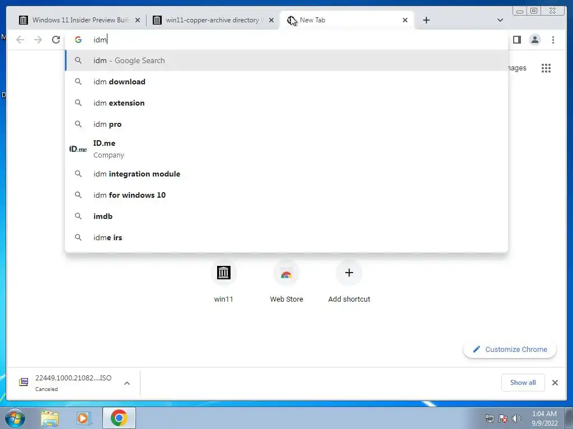
Task: Click the network tray icon
Action: coord(489,418)
